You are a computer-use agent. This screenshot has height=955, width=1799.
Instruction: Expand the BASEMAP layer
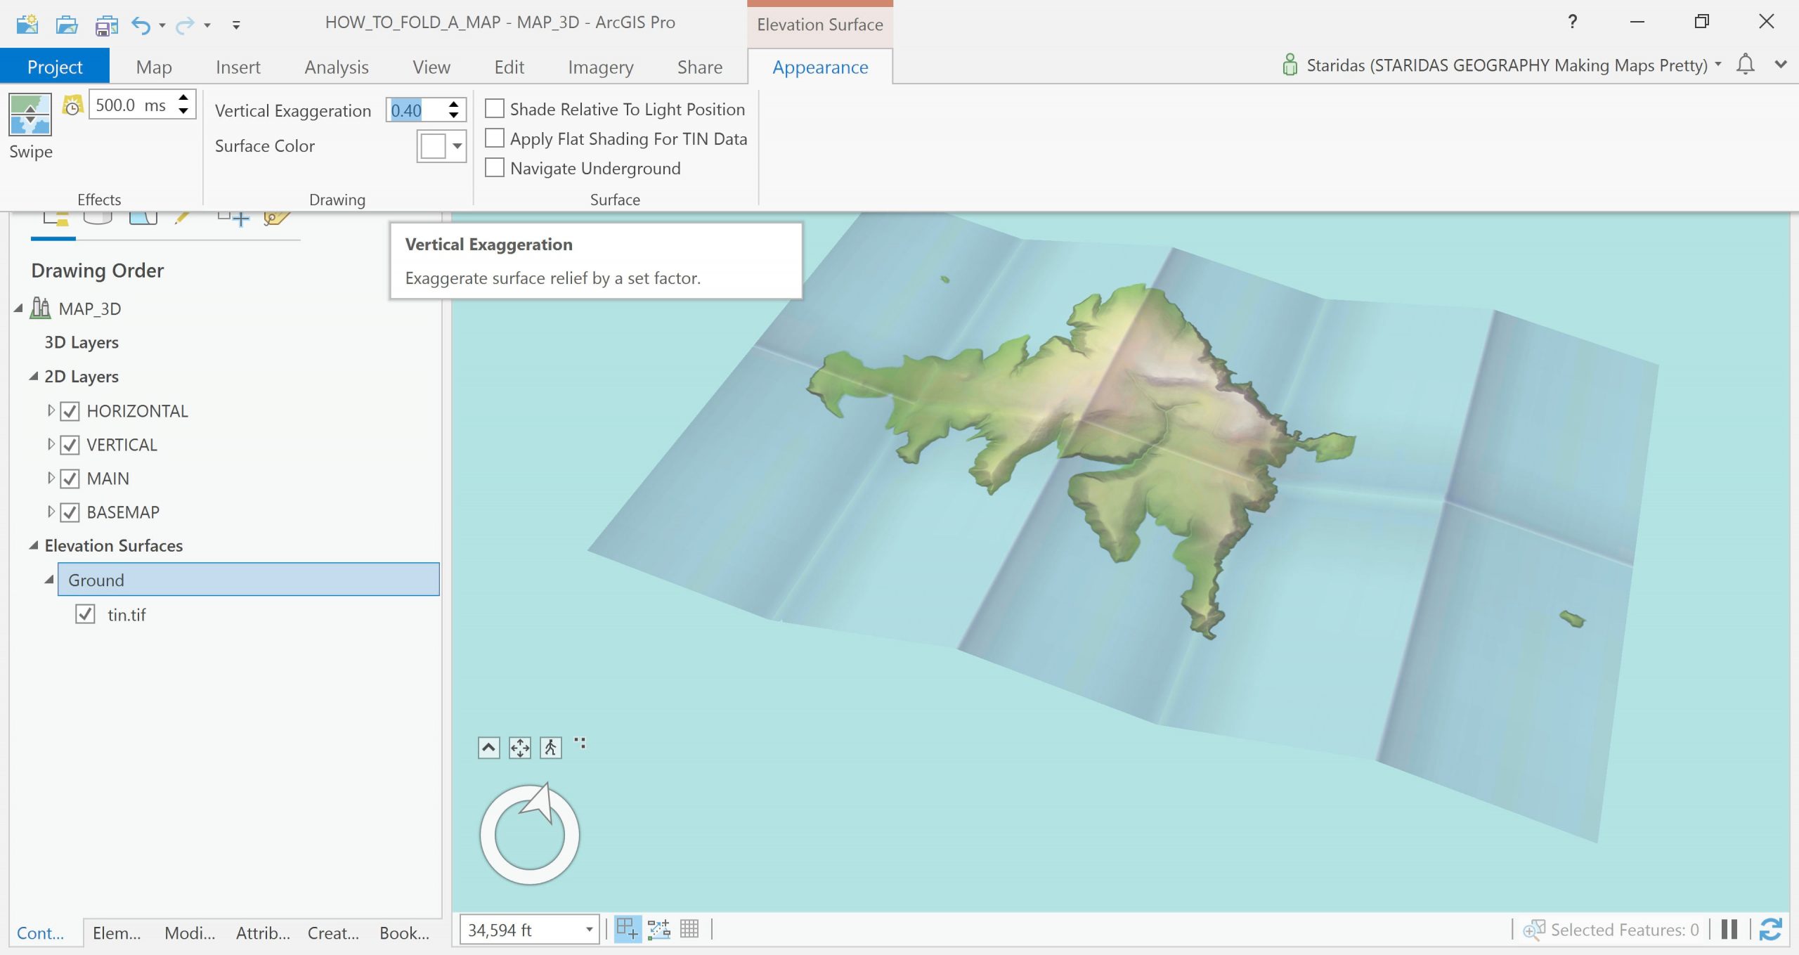tap(51, 512)
